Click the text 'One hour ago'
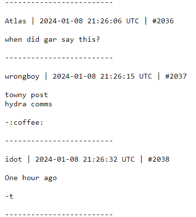The width and height of the screenshot is (196, 217). (x=31, y=178)
